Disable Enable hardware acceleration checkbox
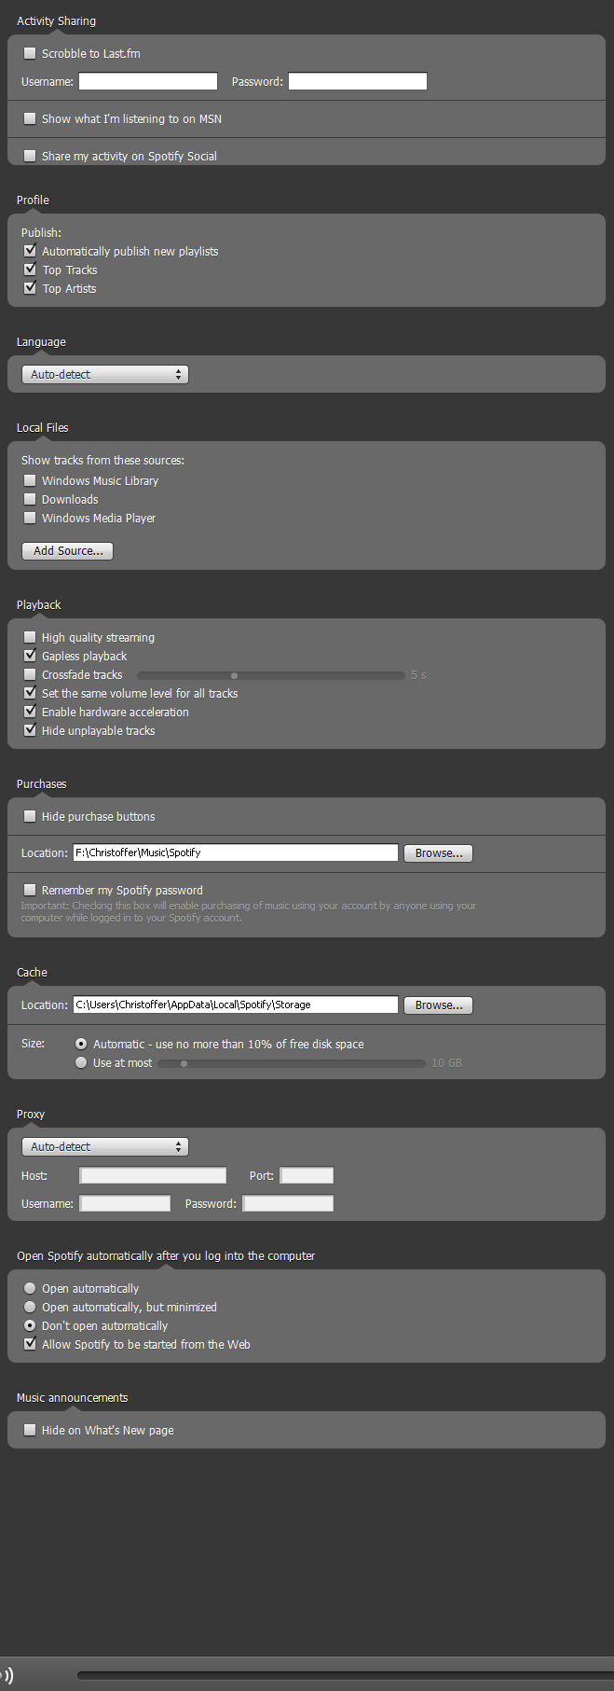The image size is (614, 1691). (x=30, y=712)
